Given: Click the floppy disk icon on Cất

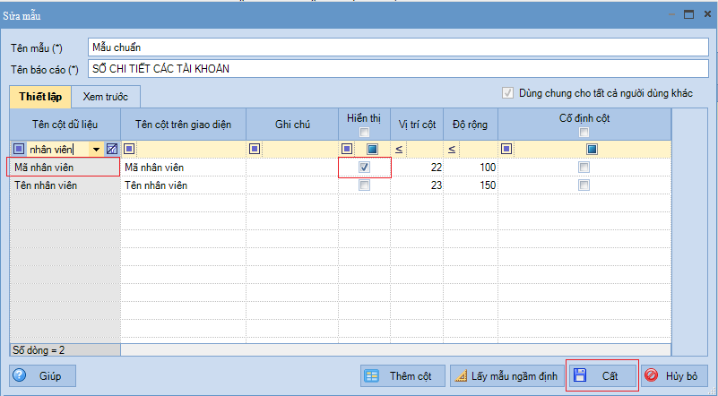Looking at the screenshot, I should 580,375.
